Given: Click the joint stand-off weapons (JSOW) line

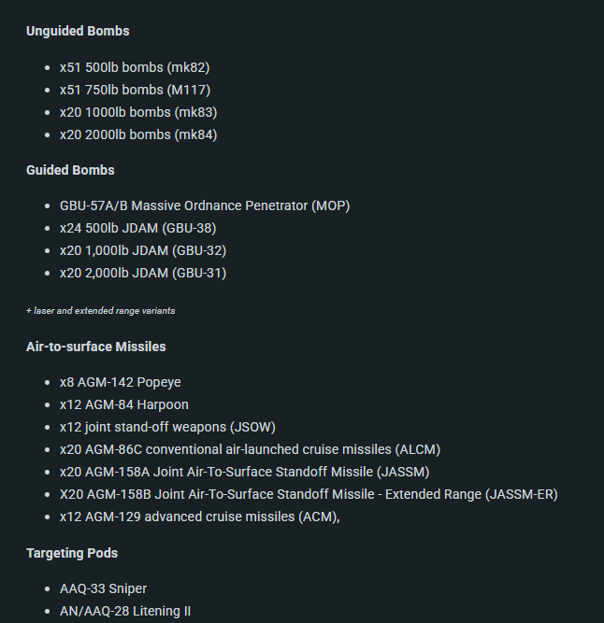Looking at the screenshot, I should point(167,427).
